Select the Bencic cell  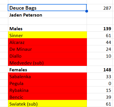[x=47, y=97]
